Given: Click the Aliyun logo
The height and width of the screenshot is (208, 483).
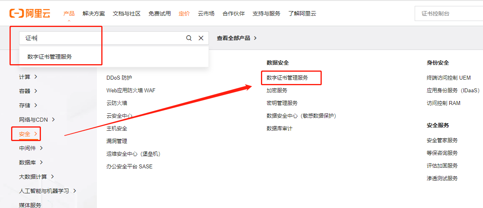Looking at the screenshot, I should click(30, 13).
